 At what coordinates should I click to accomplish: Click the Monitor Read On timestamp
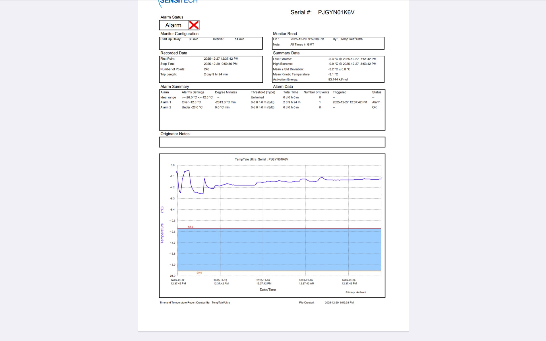click(307, 39)
